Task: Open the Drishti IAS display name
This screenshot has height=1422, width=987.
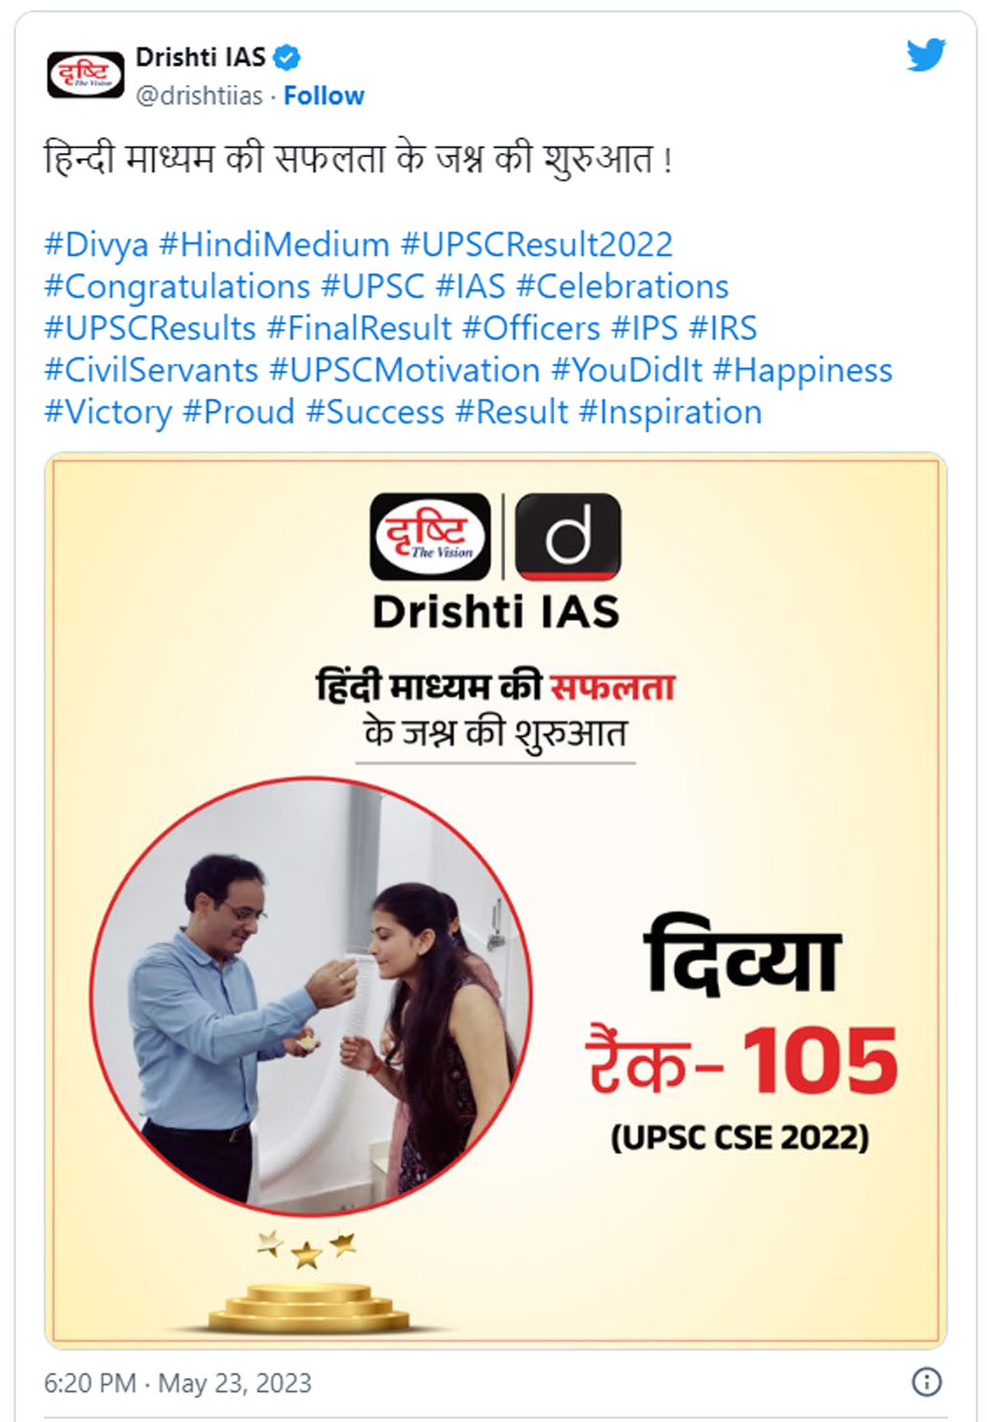Action: coord(200,57)
